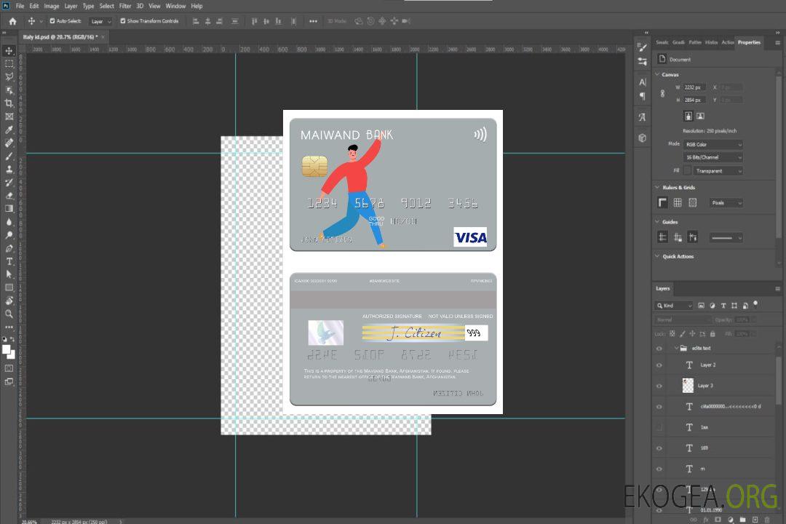Toggle the grid icon under Rulers & Grids
The width and height of the screenshot is (786, 524).
678,202
